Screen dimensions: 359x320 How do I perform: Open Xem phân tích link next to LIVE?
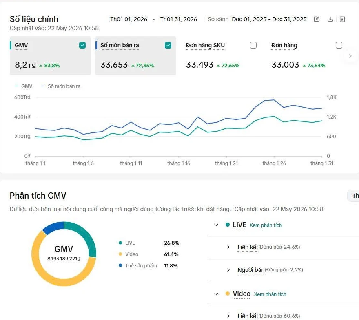266,225
